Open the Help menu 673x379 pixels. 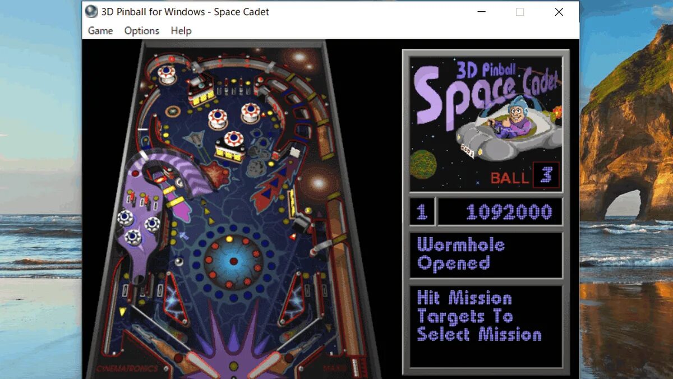181,31
